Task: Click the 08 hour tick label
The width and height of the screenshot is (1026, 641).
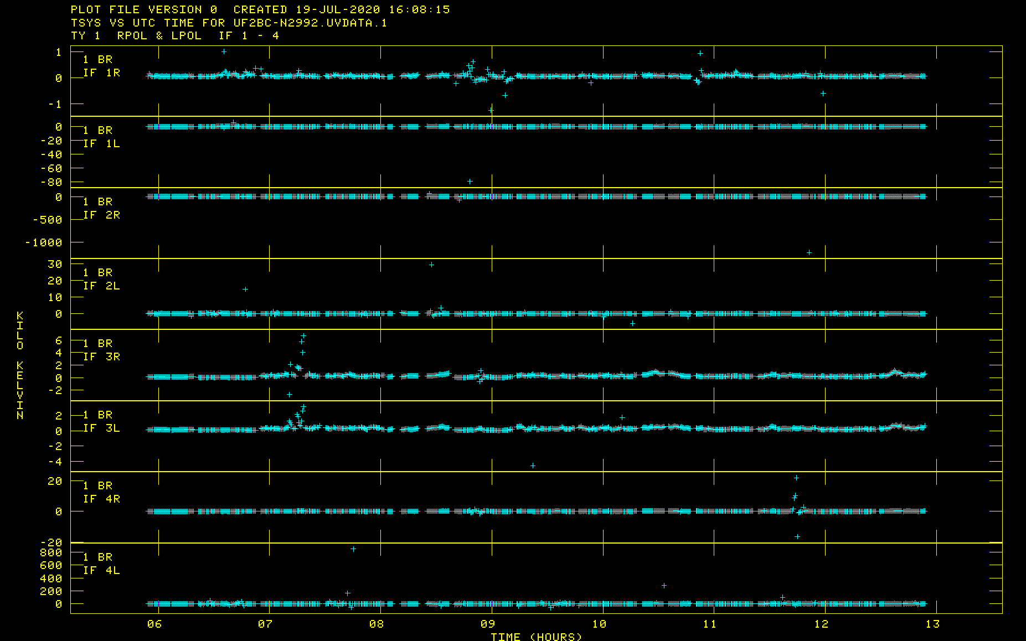Action: coord(377,624)
